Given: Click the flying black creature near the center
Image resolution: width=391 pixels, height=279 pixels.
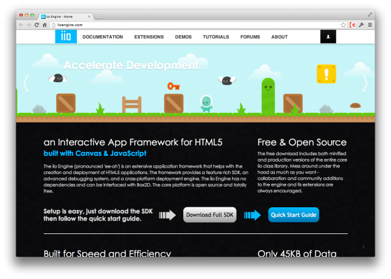Looking at the screenshot, I should coord(227,81).
